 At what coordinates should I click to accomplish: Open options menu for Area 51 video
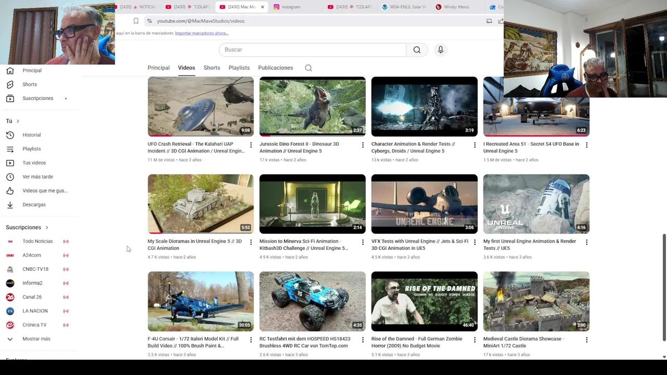point(586,145)
